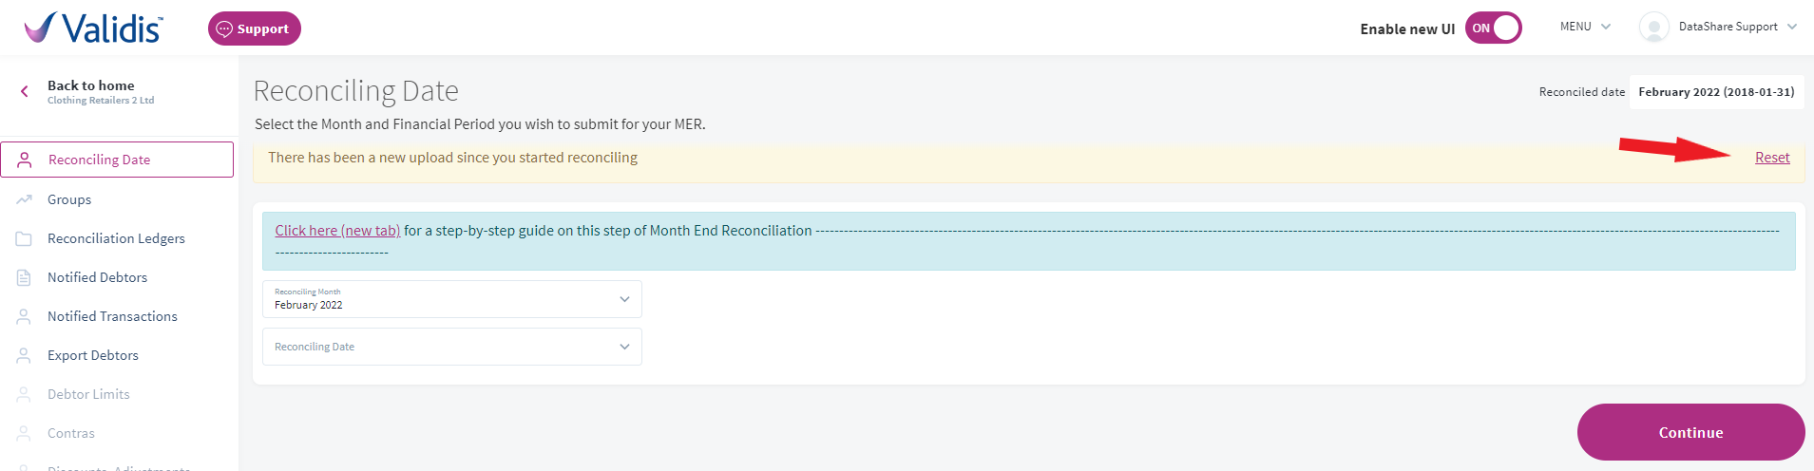The height and width of the screenshot is (471, 1814).
Task: Click the Support chat button
Action: [x=255, y=28]
